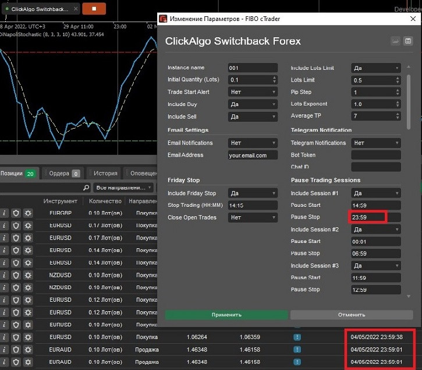Open Include Buy dropdown
Image resolution: width=422 pixels, height=370 pixels.
click(x=253, y=104)
